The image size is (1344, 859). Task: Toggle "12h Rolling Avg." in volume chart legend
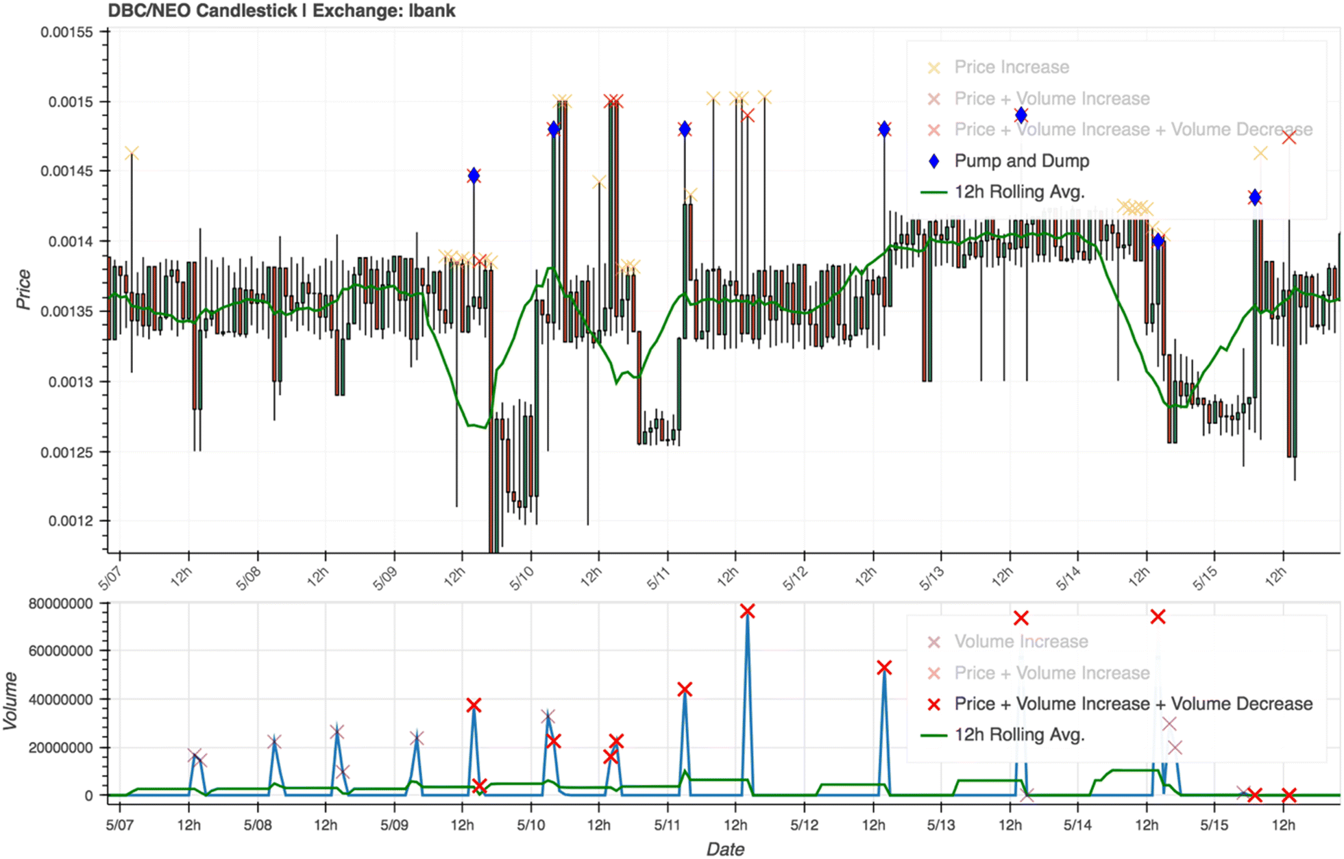coord(1003,735)
